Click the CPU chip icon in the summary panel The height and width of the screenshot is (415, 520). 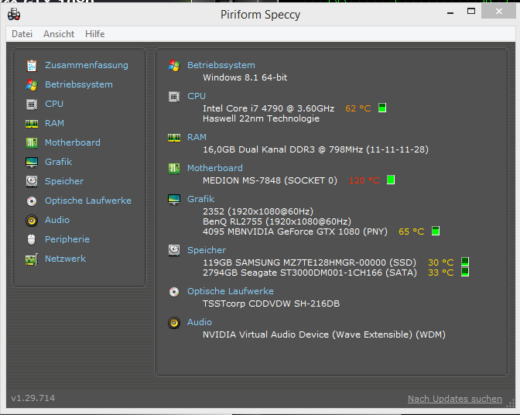click(174, 97)
